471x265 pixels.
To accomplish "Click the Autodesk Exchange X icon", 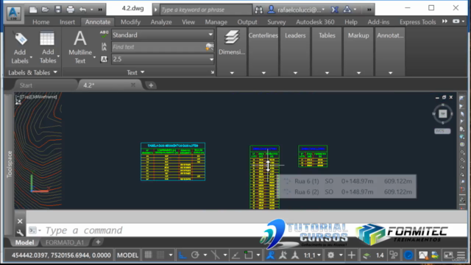I will (x=335, y=10).
